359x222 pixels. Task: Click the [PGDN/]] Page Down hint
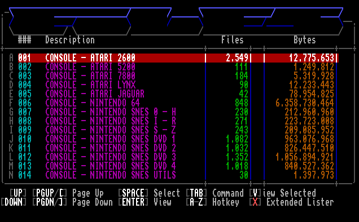click(72, 202)
